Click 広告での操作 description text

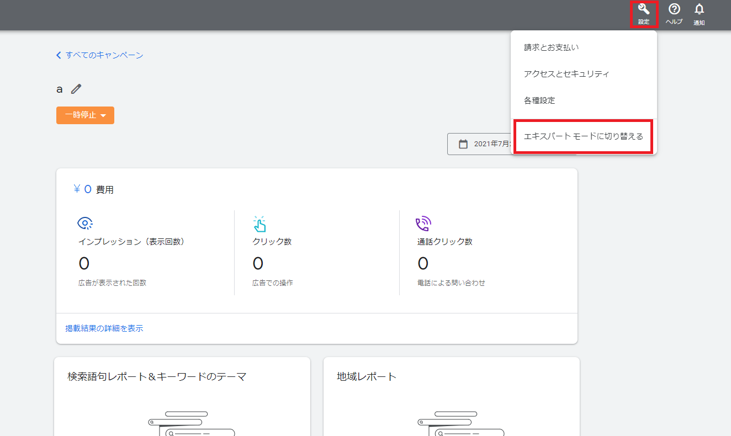click(x=273, y=283)
